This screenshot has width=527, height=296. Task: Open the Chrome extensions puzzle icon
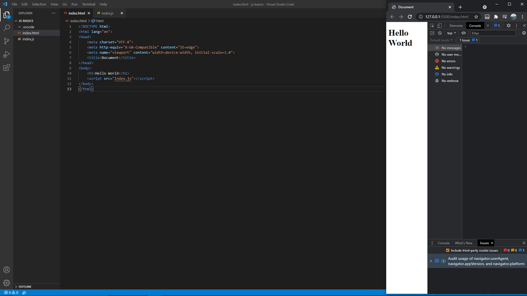pyautogui.click(x=496, y=17)
